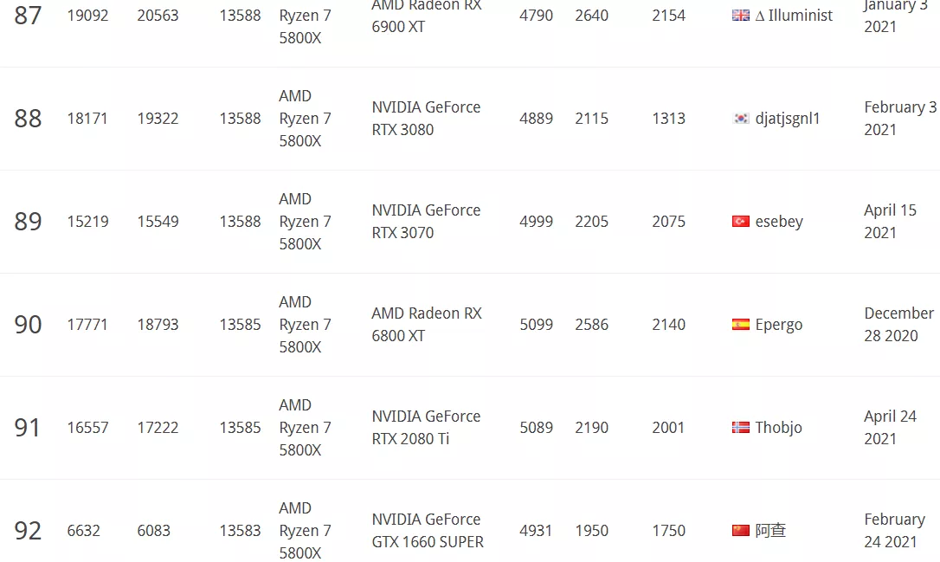The image size is (940, 562).
Task: Select NVIDIA GeForce RTX 3070 graphics card
Action: pyautogui.click(x=426, y=222)
